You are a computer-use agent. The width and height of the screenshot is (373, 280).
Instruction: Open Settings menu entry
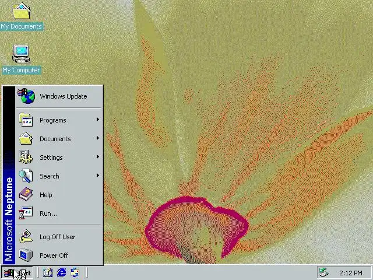point(59,157)
